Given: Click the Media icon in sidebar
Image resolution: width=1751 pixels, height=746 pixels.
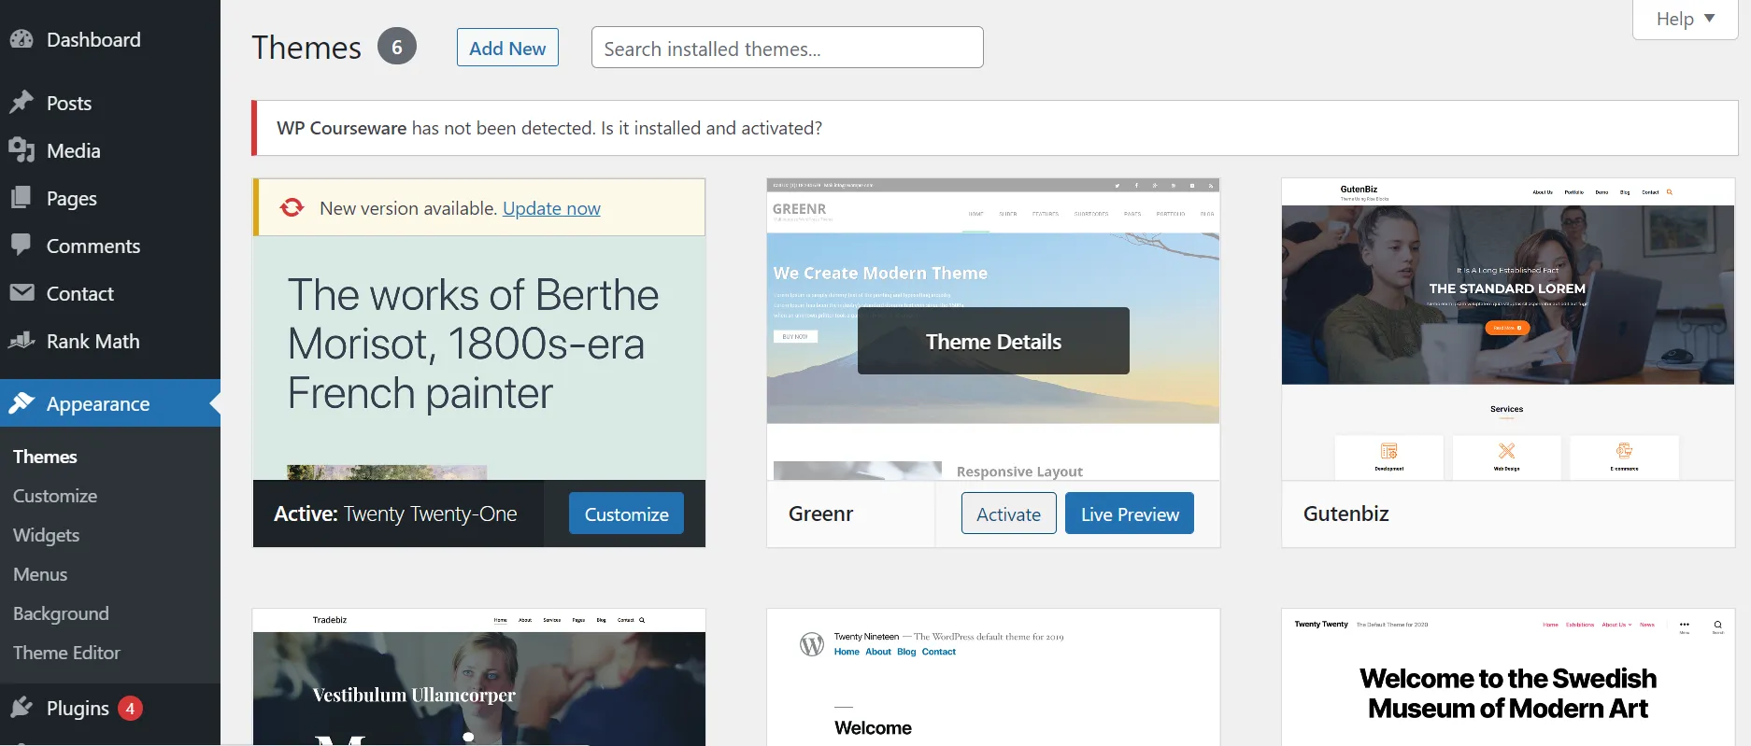Looking at the screenshot, I should click(21, 150).
